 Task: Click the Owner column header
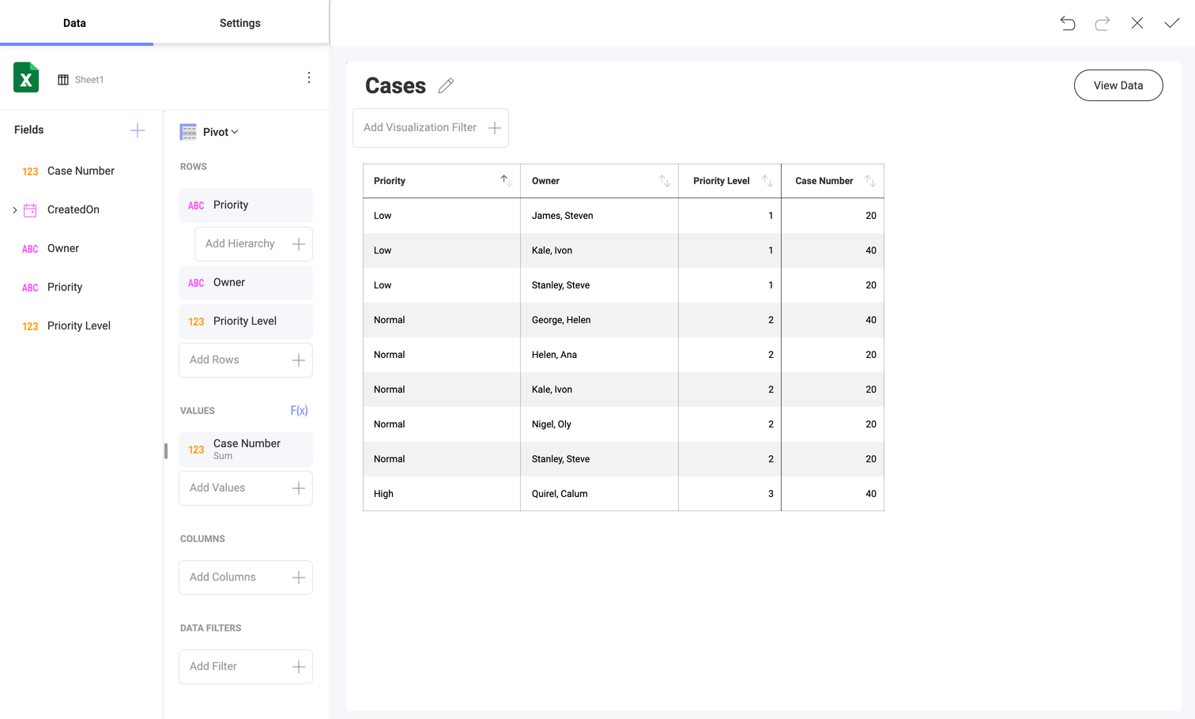600,181
